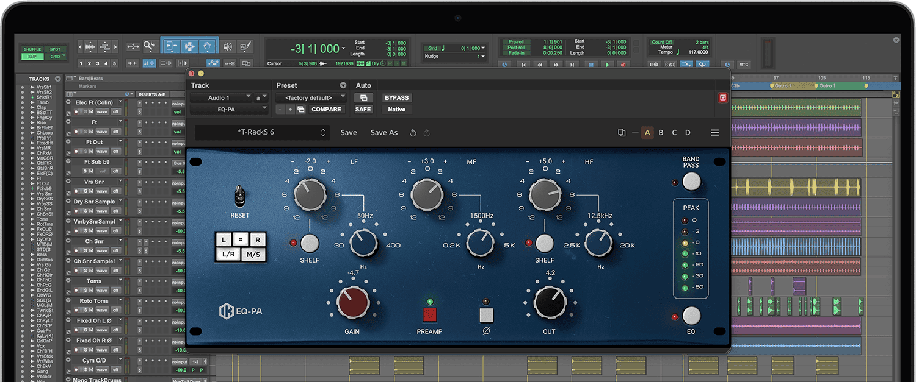Click the Scrubber speaker tool
This screenshot has width=916, height=382.
[x=228, y=46]
